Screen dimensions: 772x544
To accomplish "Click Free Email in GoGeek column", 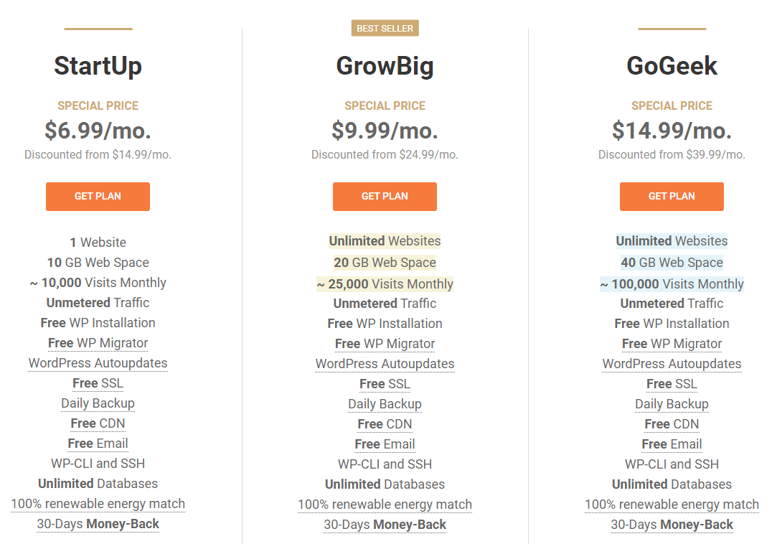I will (672, 444).
